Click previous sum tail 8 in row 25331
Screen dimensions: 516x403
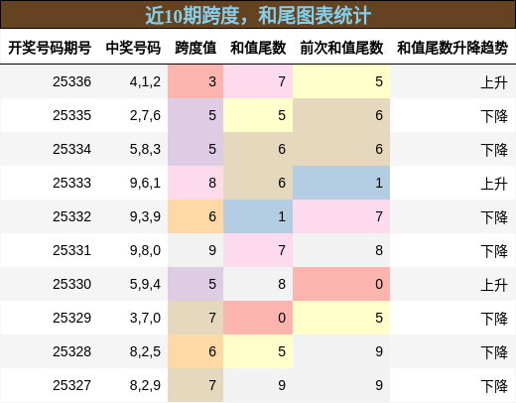point(341,250)
